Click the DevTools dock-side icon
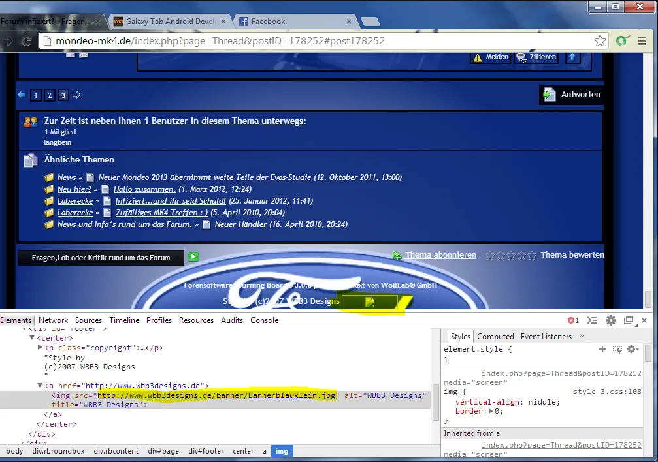Viewport: 658px width, 462px height. point(629,320)
